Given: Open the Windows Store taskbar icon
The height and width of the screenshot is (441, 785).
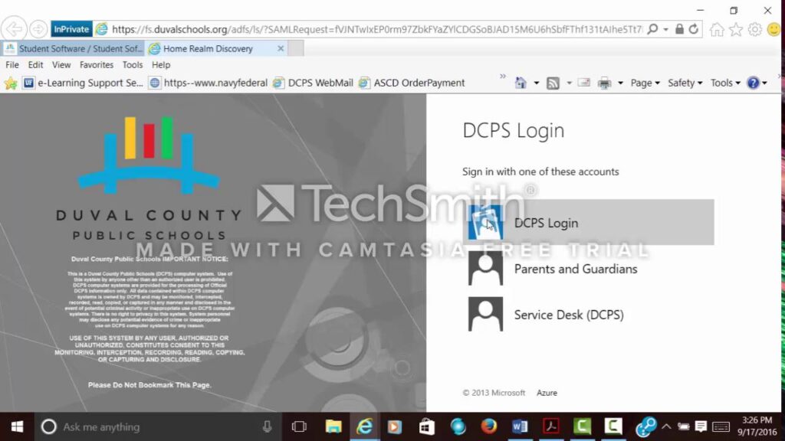Looking at the screenshot, I should pyautogui.click(x=426, y=427).
